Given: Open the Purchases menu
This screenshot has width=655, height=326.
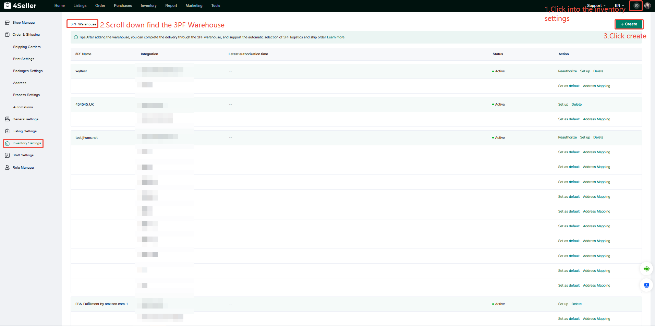Looking at the screenshot, I should click(x=123, y=5).
